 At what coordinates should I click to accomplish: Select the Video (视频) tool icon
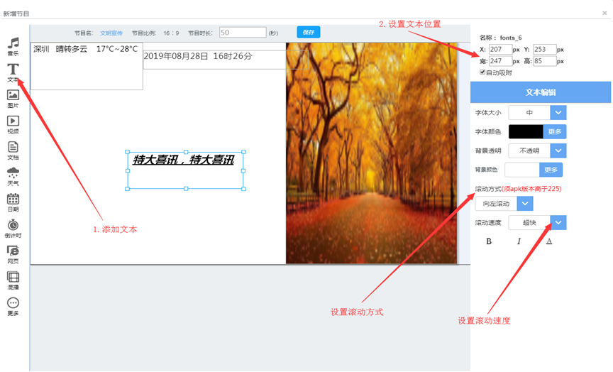click(x=13, y=123)
